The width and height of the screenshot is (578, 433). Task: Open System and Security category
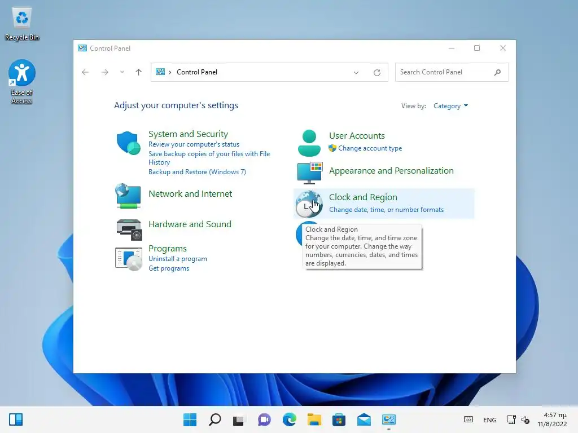tap(189, 134)
